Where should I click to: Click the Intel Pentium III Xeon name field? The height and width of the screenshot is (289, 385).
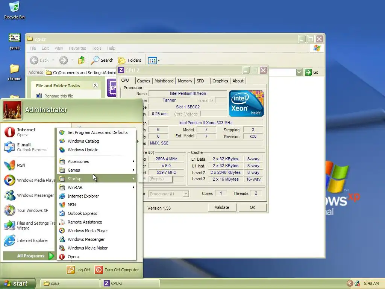188,93
